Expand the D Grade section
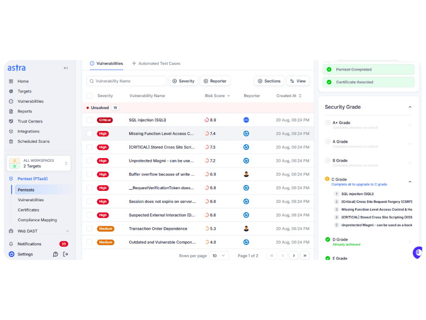 410,242
